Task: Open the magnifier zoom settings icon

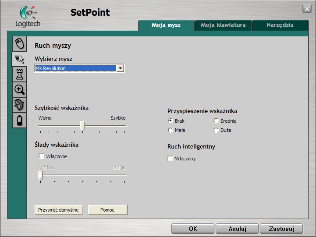Action: click(x=19, y=89)
